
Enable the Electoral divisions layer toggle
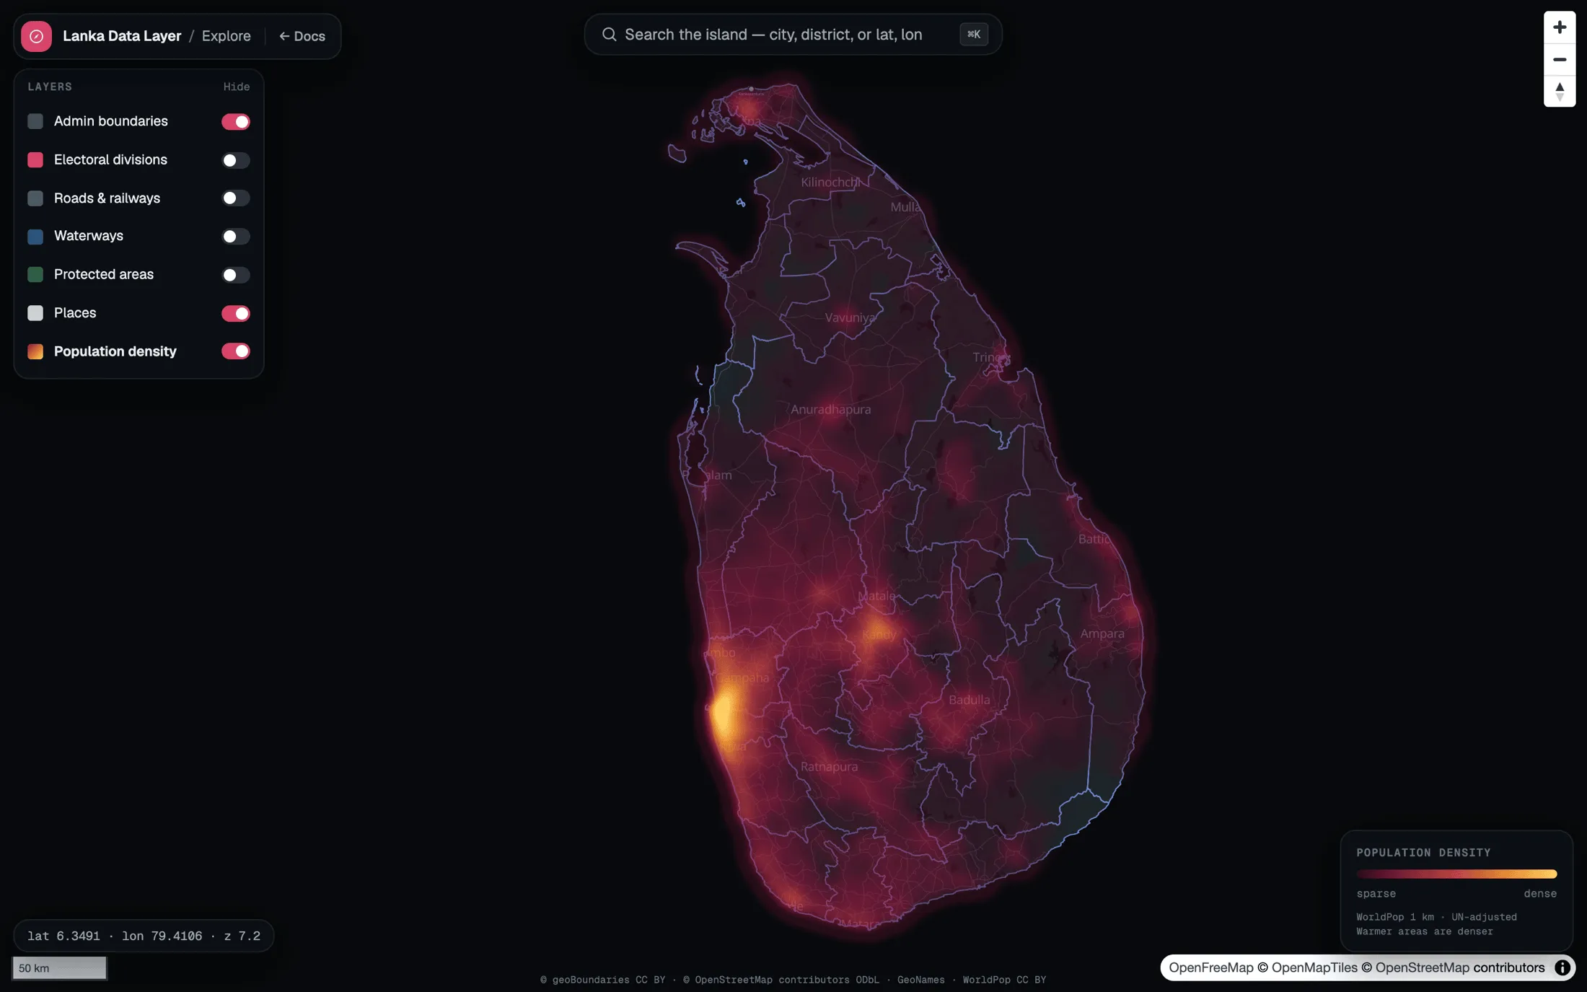(236, 160)
